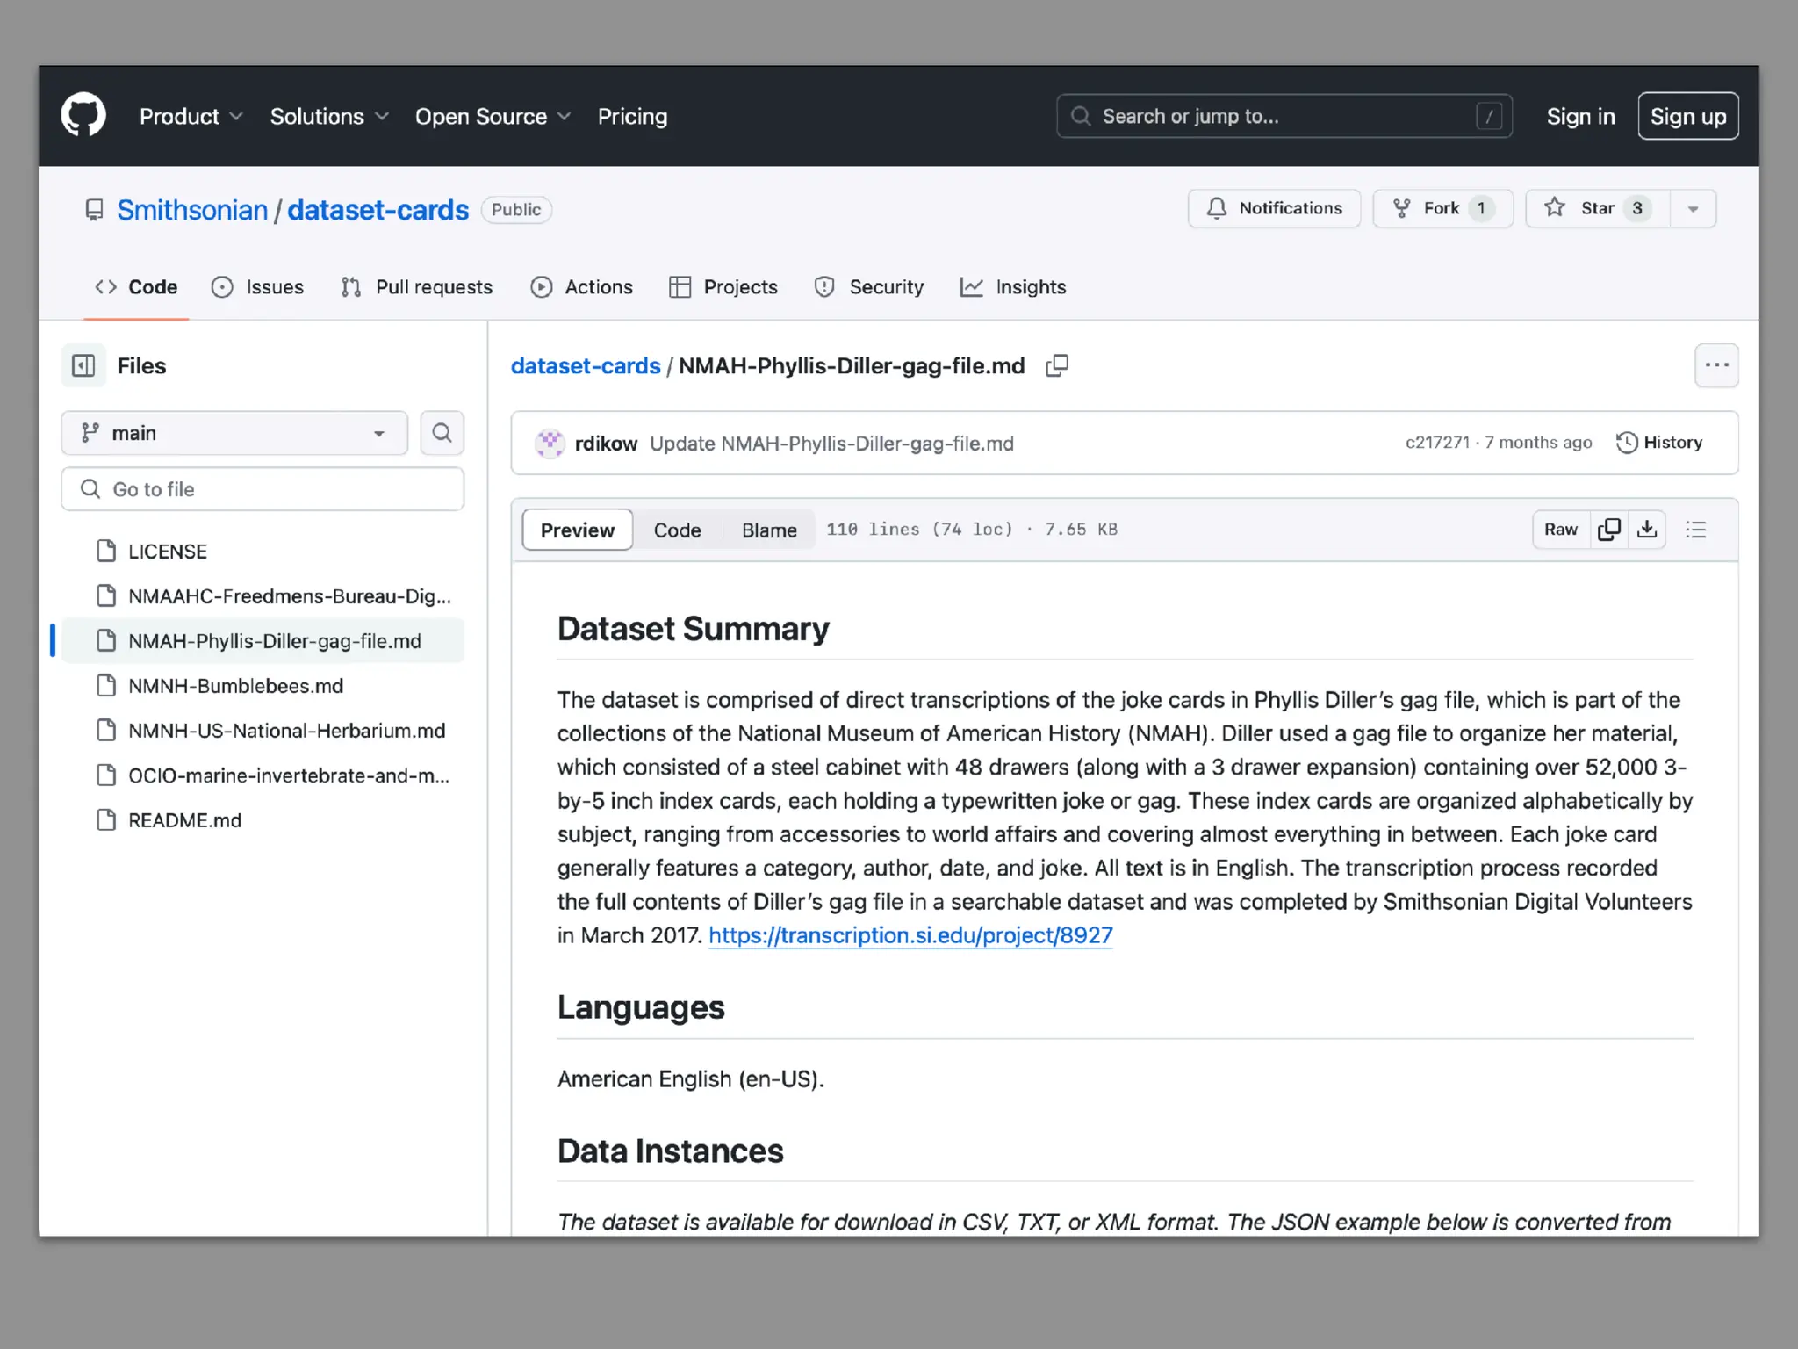Open the document outline icon
Screen dimensions: 1798x1349
pos(1695,530)
